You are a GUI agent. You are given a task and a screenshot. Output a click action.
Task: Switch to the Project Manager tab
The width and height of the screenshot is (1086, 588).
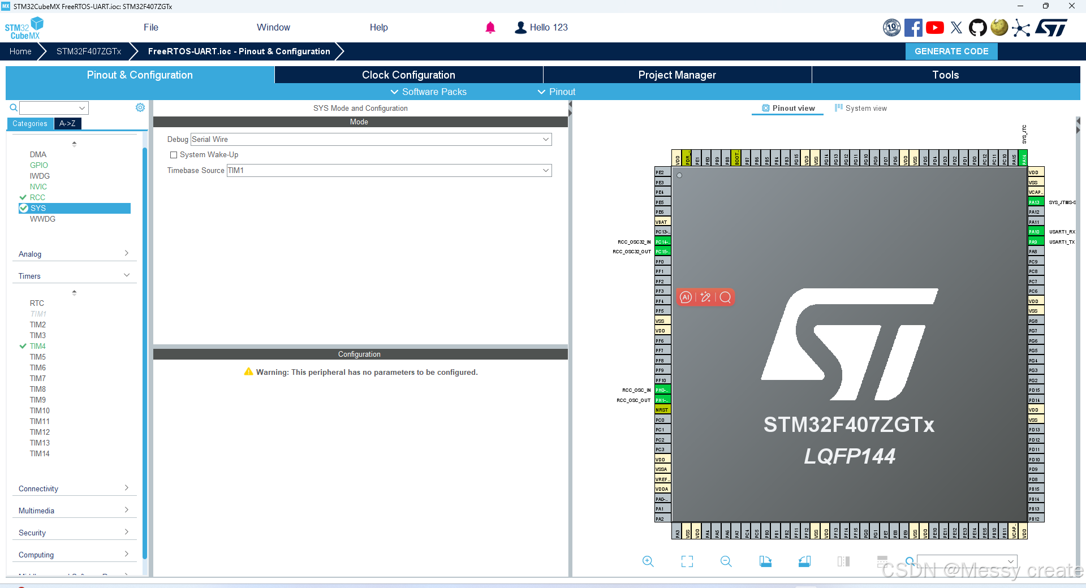(677, 75)
